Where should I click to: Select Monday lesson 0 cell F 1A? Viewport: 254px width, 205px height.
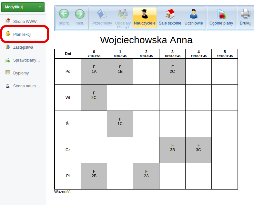[x=94, y=71]
